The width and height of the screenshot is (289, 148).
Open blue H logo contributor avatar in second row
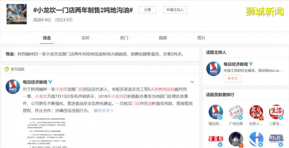point(256,139)
